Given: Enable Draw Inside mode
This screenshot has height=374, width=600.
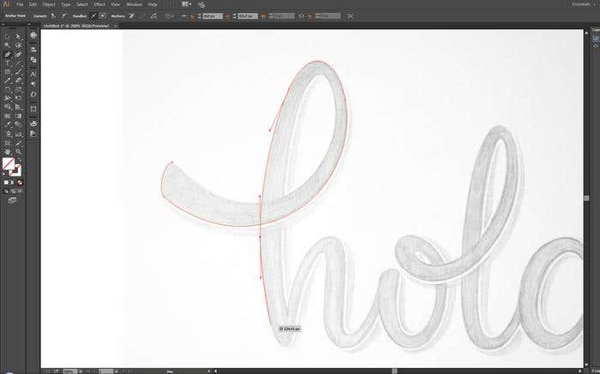Looking at the screenshot, I should click(x=20, y=191).
